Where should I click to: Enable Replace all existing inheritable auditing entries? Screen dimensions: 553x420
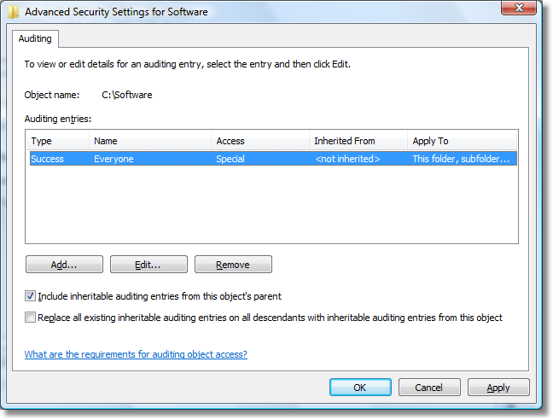(30, 318)
